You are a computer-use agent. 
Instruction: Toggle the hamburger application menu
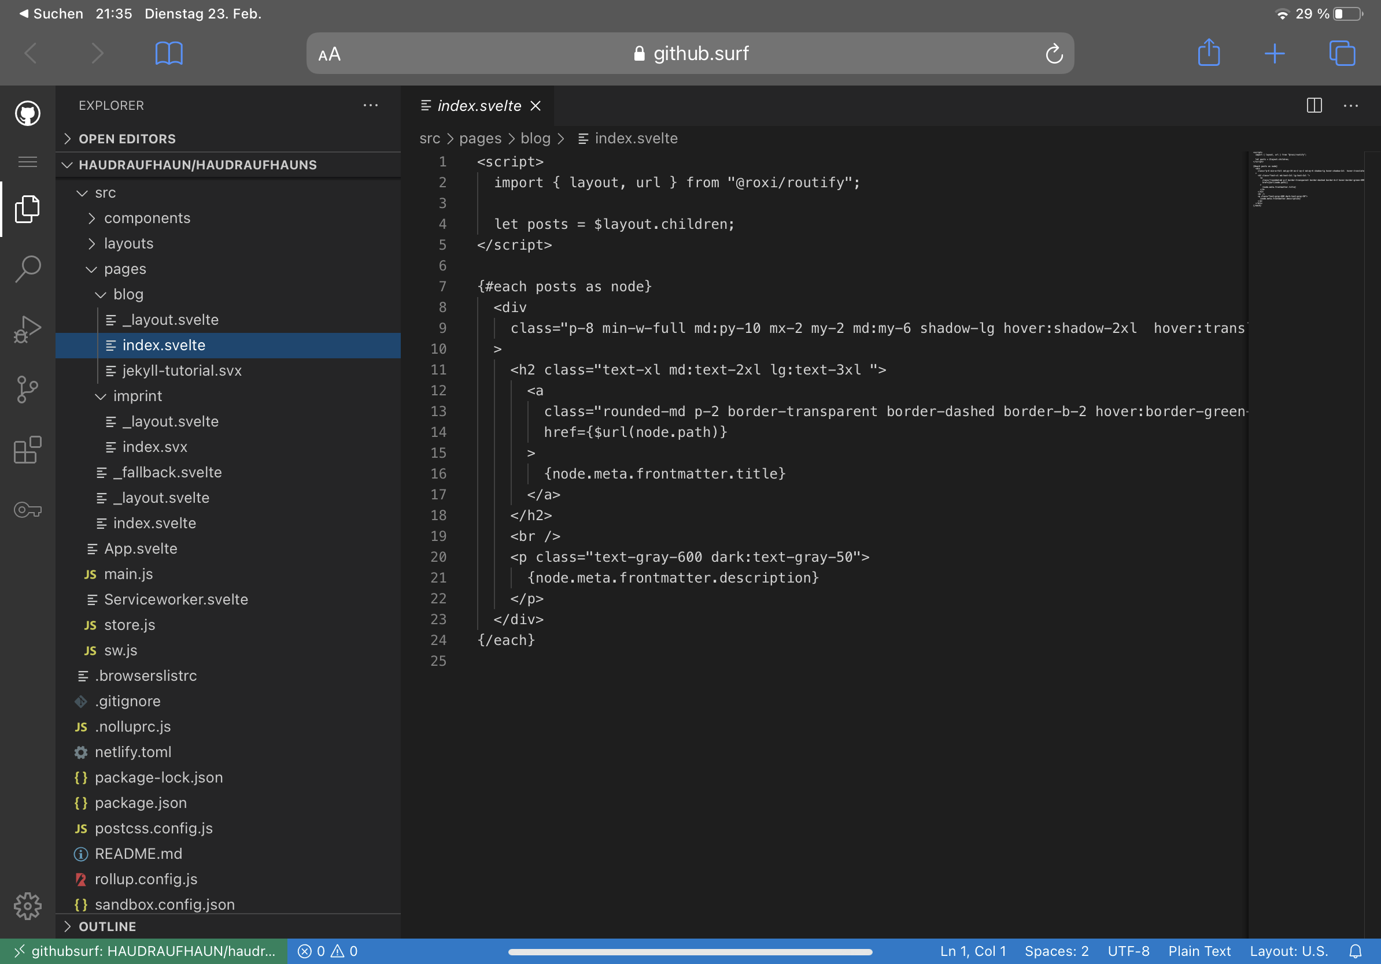click(x=28, y=162)
